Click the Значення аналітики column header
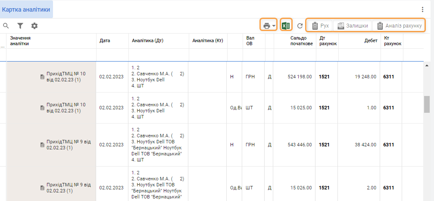This screenshot has width=434, height=201. [x=20, y=41]
